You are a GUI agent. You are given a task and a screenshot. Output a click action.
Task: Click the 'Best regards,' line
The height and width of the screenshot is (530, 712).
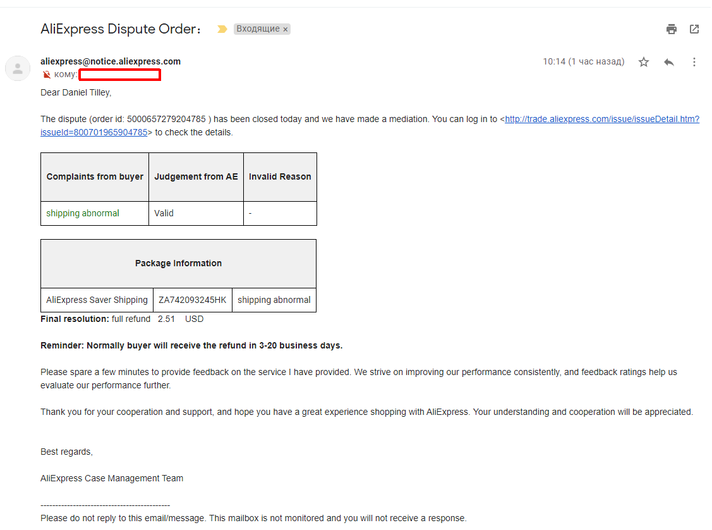[66, 452]
